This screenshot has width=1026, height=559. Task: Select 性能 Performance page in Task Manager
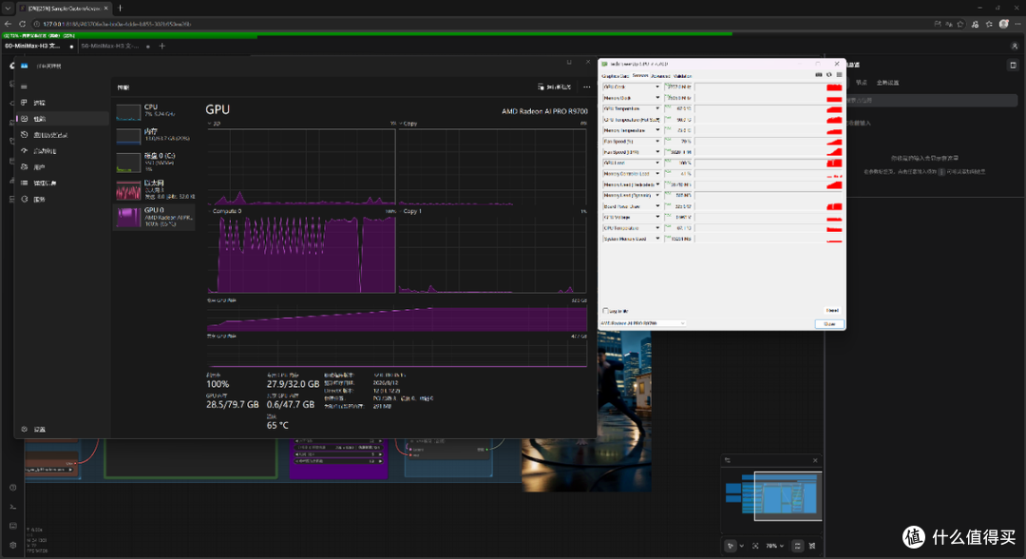click(x=62, y=119)
